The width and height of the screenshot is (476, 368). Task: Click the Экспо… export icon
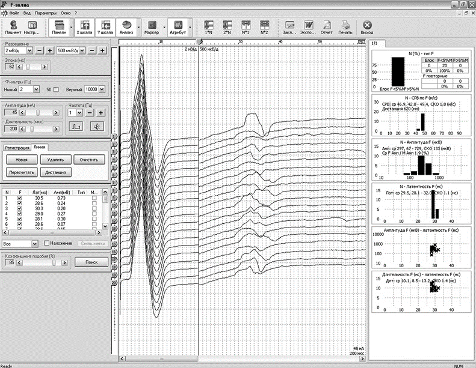(308, 27)
